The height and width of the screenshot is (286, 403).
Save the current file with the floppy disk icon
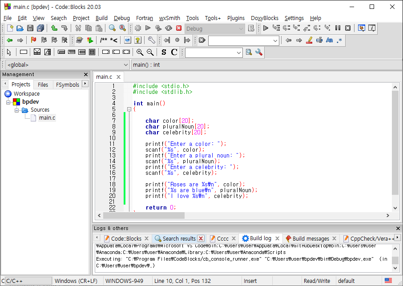click(30, 28)
